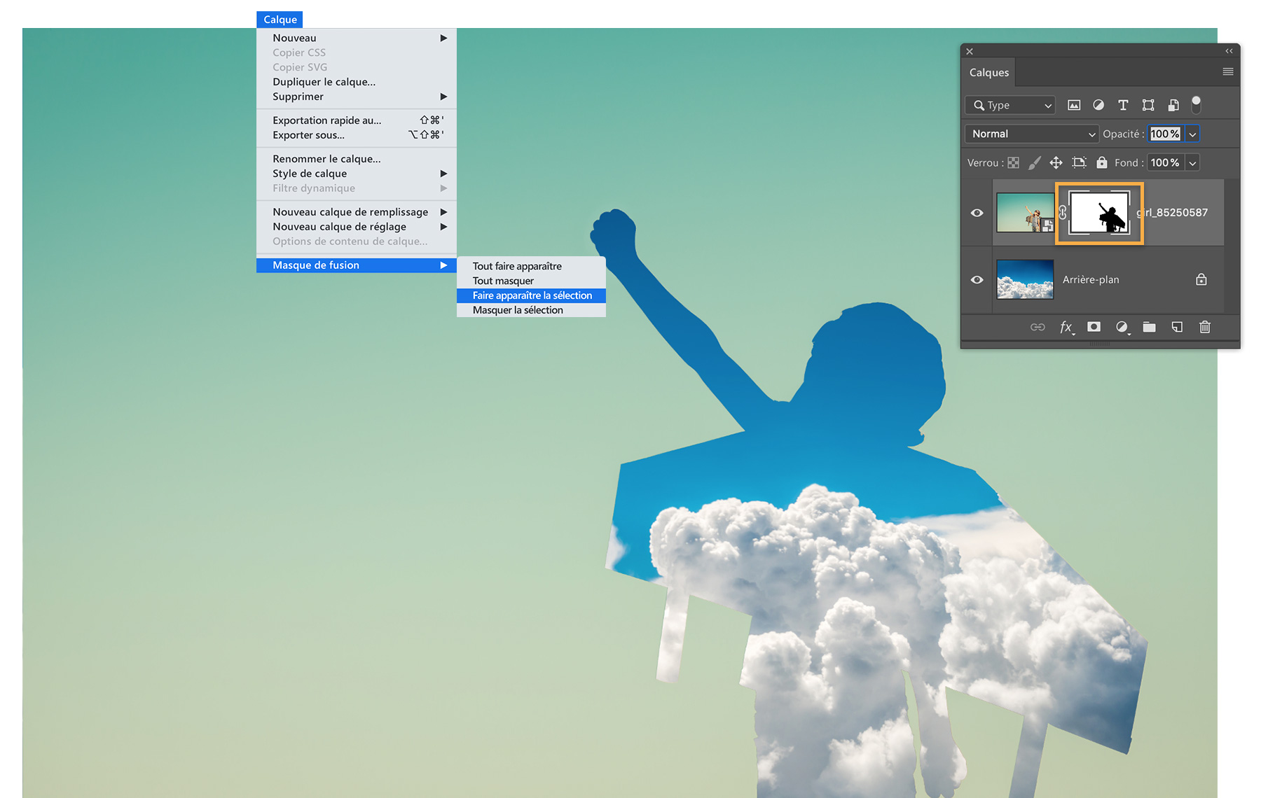The image size is (1261, 798).
Task: Filter layers by text type kind
Action: pyautogui.click(x=1123, y=105)
